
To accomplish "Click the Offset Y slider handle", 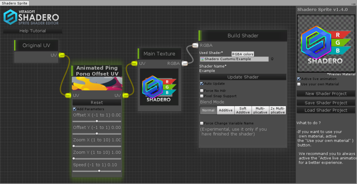I will (x=97, y=134).
